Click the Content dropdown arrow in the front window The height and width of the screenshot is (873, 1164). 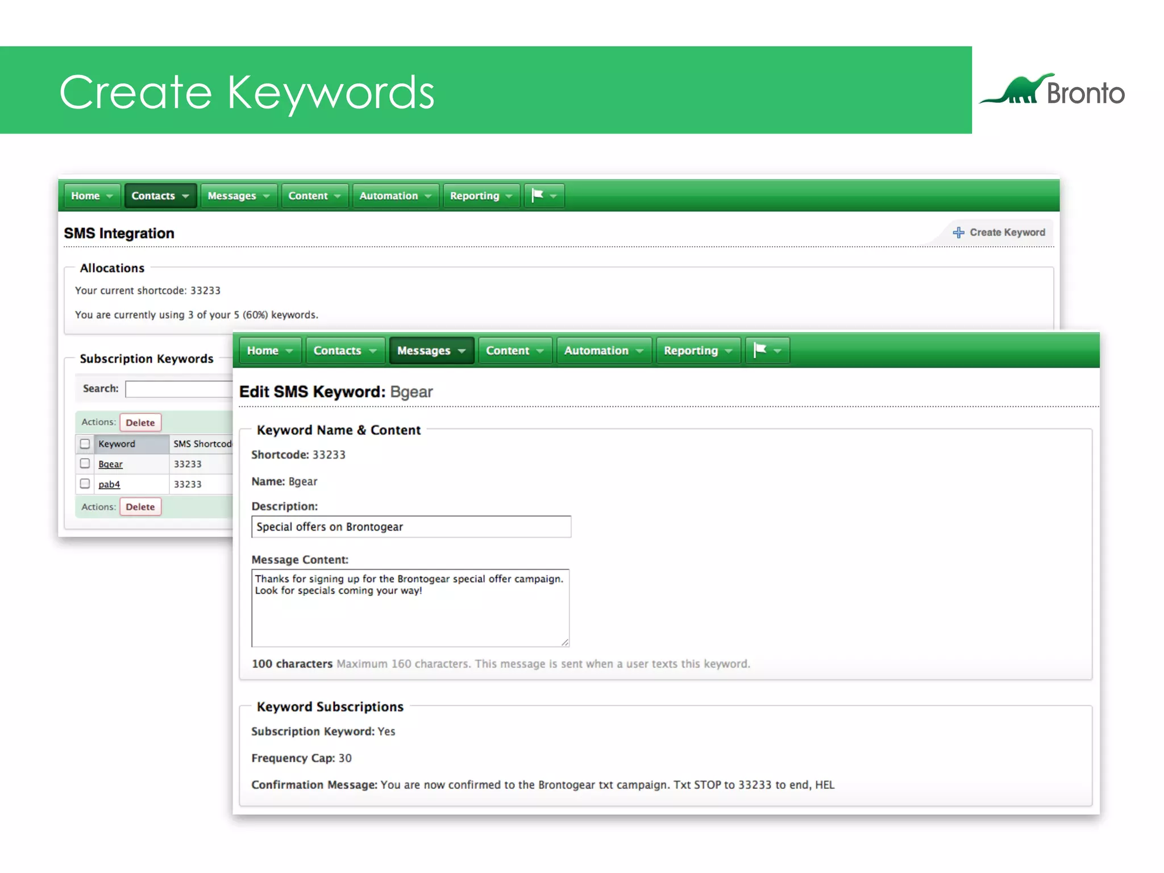(539, 351)
